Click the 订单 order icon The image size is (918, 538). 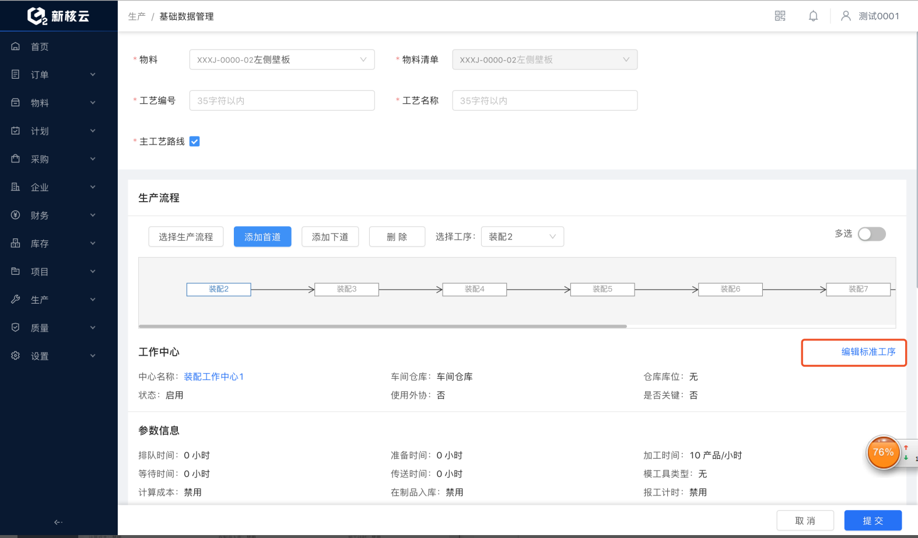pos(16,74)
